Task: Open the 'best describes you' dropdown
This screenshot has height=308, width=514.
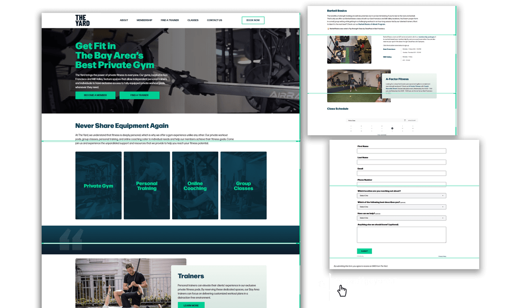Action: pos(401,207)
